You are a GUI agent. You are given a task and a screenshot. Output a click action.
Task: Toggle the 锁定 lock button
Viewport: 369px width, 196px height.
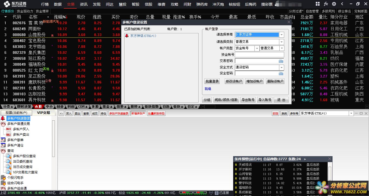click(x=275, y=114)
